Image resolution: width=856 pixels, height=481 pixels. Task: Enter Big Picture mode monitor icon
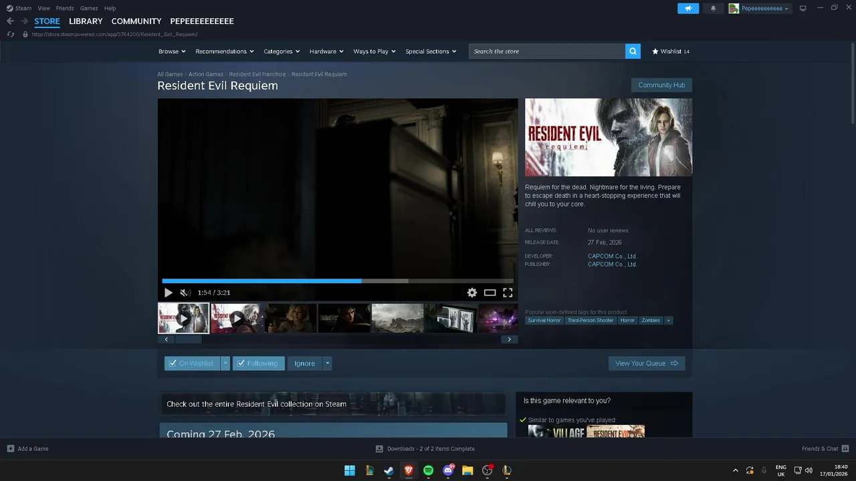click(803, 8)
